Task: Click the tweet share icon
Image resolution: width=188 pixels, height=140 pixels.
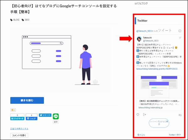Action: pyautogui.click(x=144, y=115)
